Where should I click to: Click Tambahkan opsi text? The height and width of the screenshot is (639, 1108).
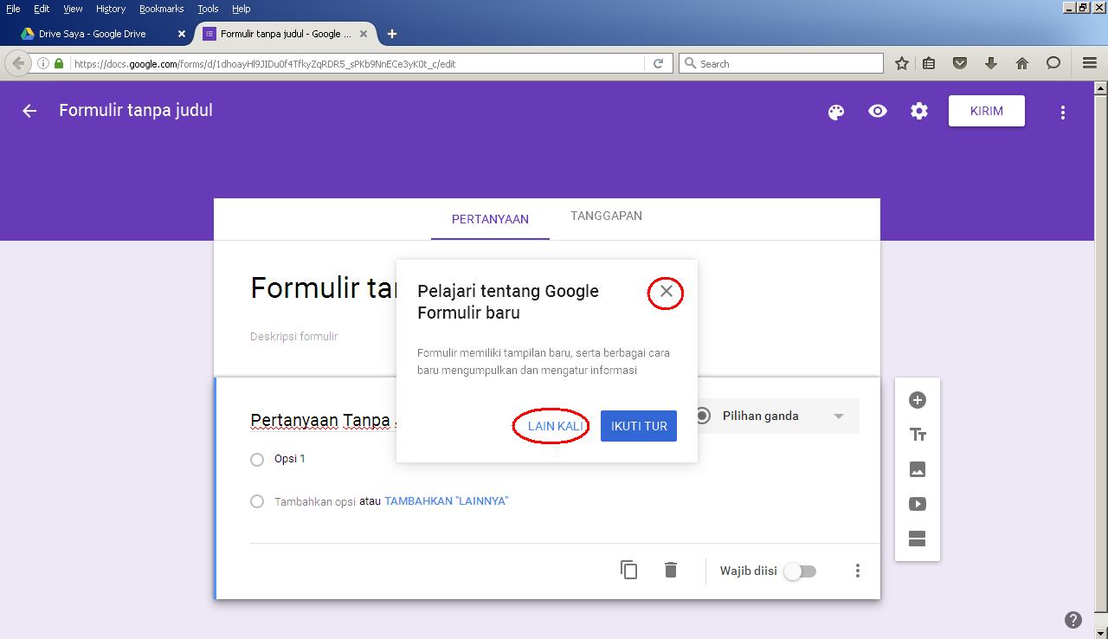315,501
